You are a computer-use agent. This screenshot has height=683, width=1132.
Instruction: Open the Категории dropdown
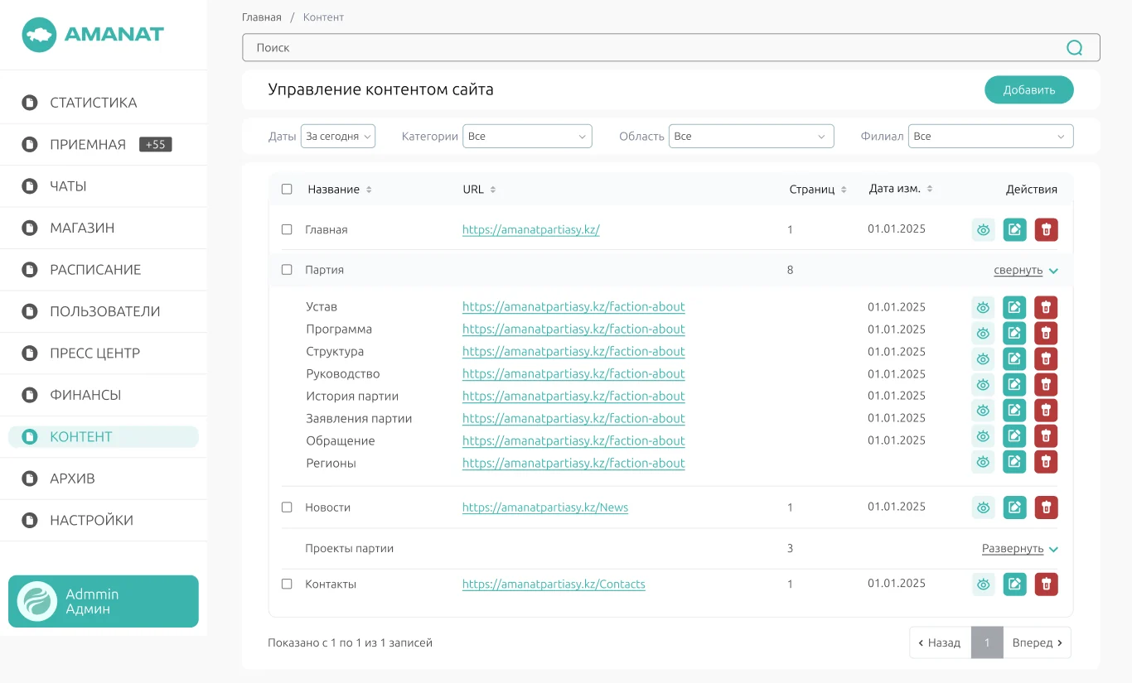click(528, 137)
